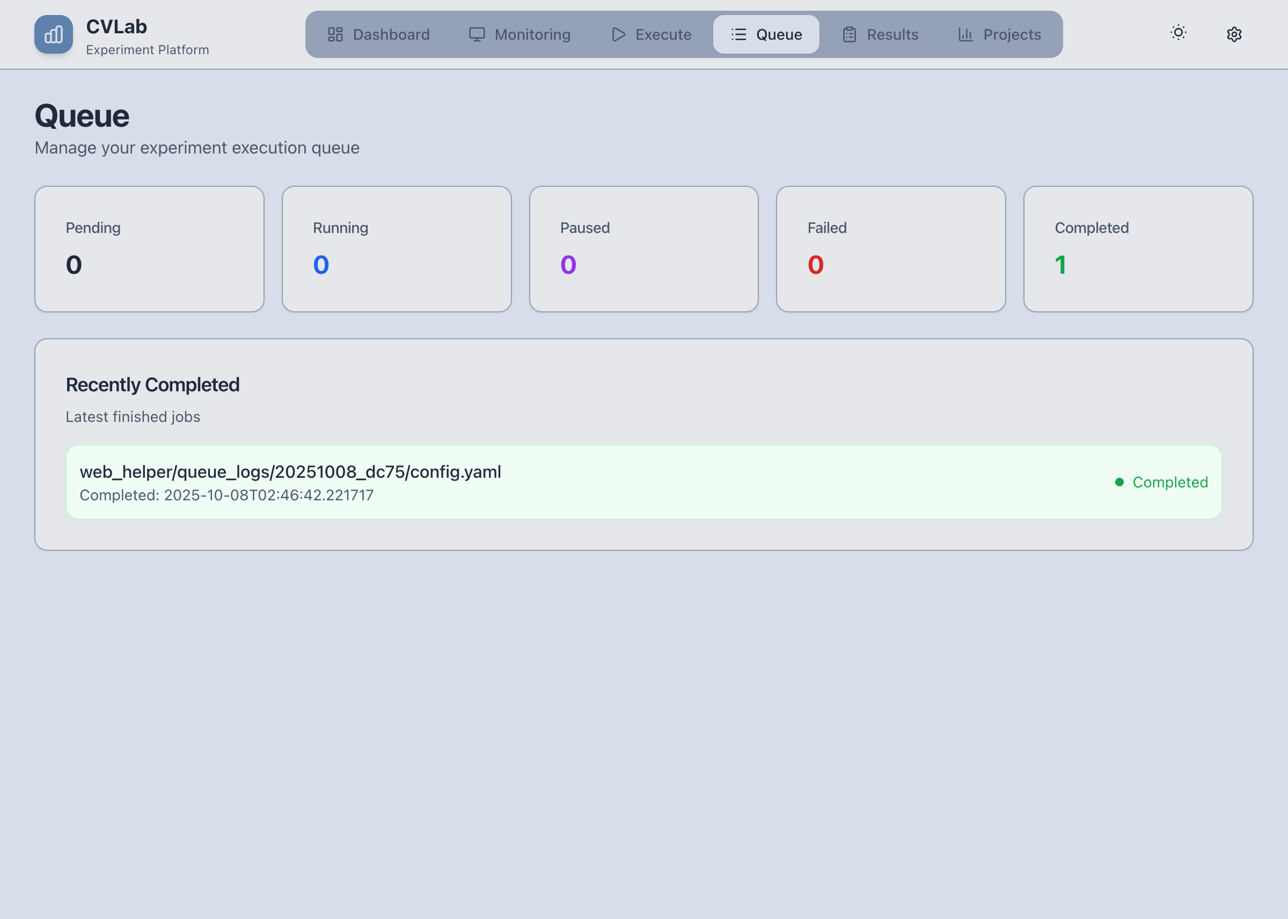
Task: Go to the Execute tab
Action: pyautogui.click(x=663, y=34)
